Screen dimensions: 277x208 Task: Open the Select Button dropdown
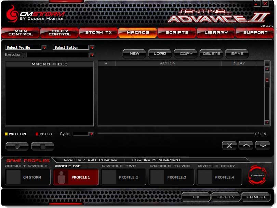click(x=92, y=47)
